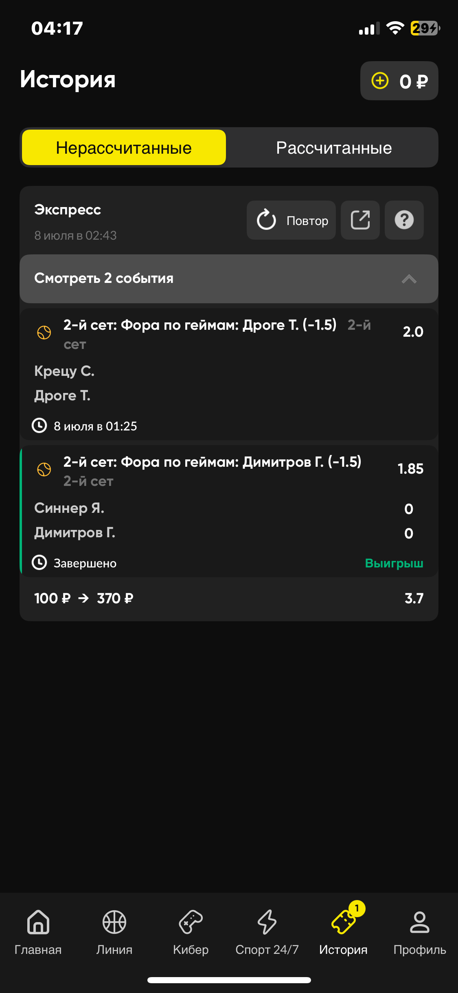
Task: Switch to Рассчитанные tab
Action: pyautogui.click(x=334, y=148)
